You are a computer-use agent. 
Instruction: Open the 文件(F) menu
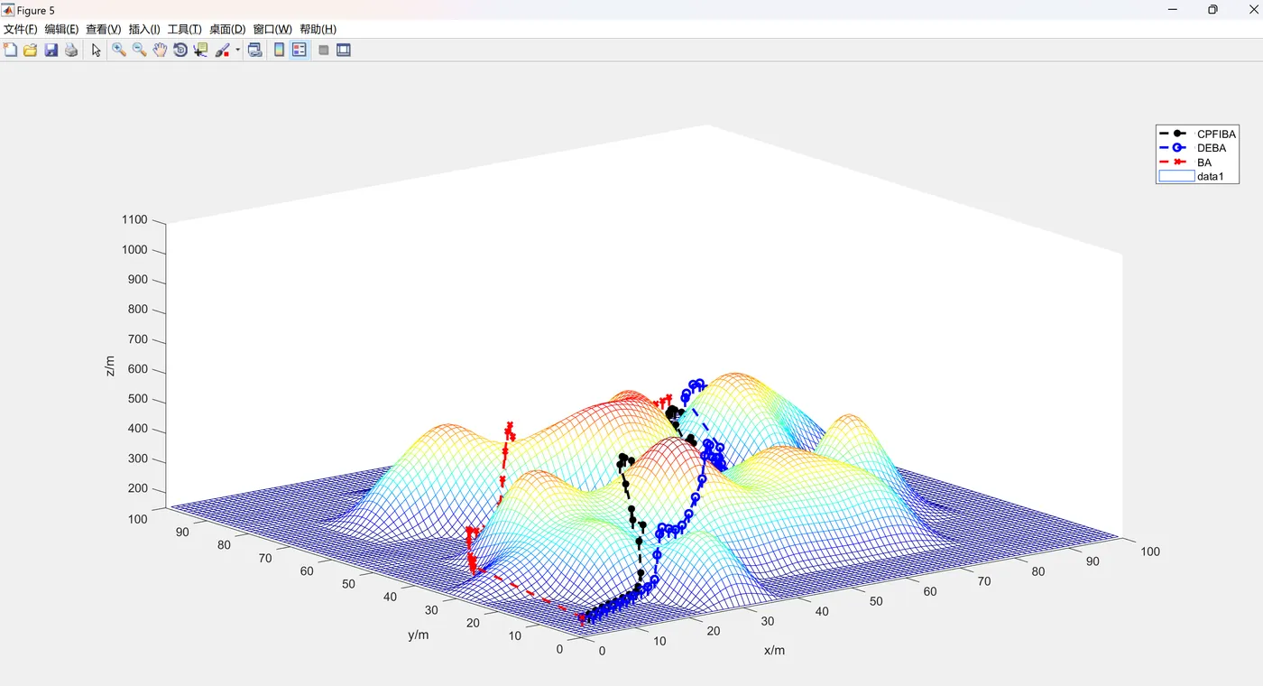[x=21, y=30]
